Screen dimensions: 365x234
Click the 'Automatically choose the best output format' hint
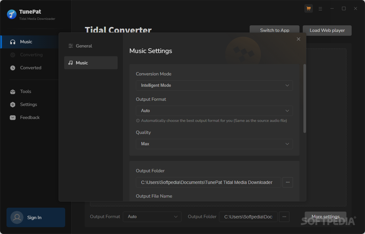pyautogui.click(x=214, y=121)
